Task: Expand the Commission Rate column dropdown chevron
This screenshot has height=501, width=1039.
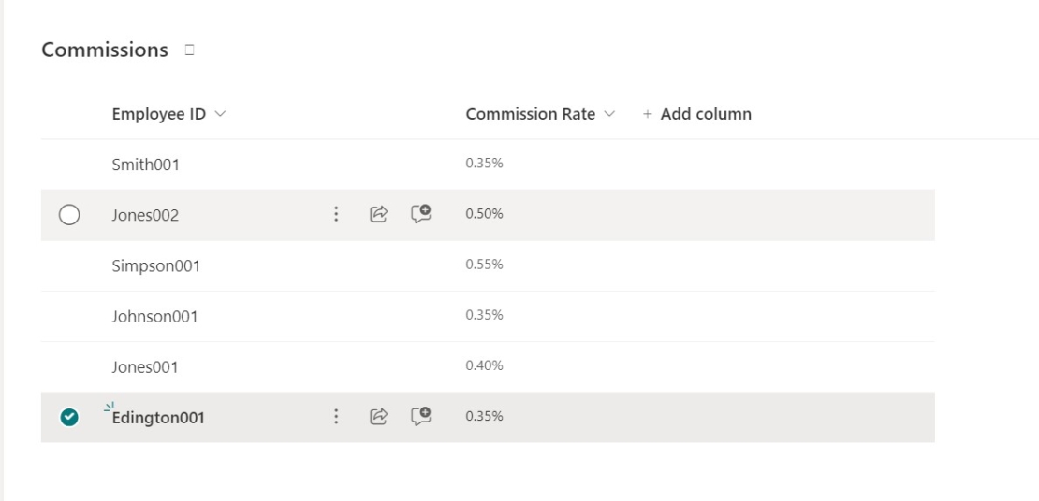Action: [609, 114]
